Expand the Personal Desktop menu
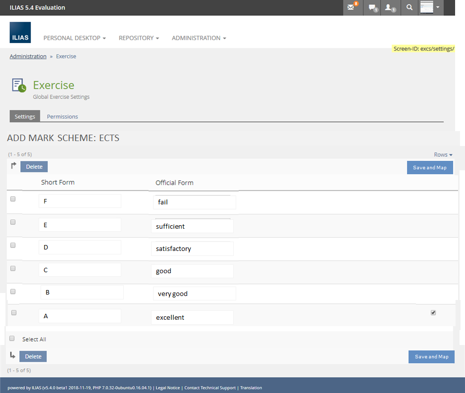This screenshot has height=393, width=465. 74,38
